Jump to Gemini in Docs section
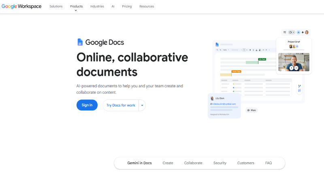 [139, 163]
